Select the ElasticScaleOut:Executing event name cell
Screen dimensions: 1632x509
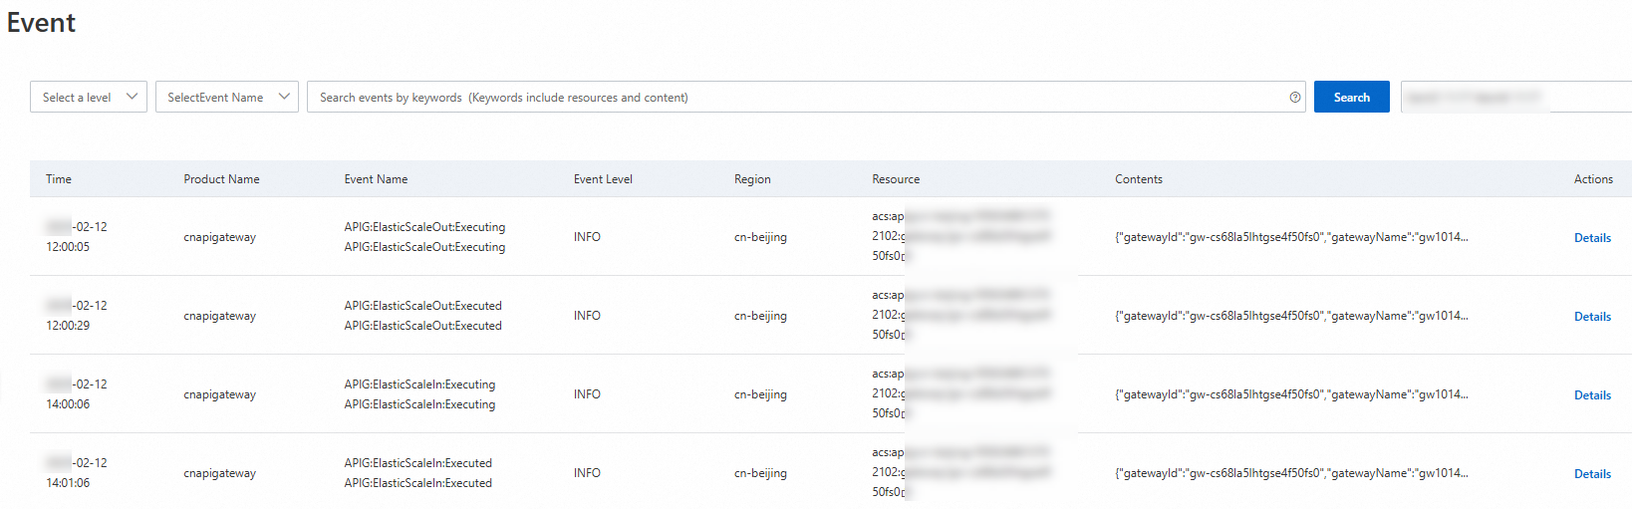pyautogui.click(x=424, y=237)
